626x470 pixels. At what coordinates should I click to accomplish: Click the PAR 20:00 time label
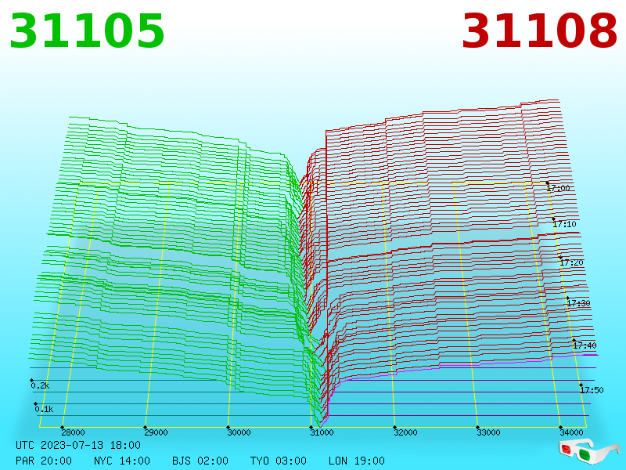pos(44,461)
